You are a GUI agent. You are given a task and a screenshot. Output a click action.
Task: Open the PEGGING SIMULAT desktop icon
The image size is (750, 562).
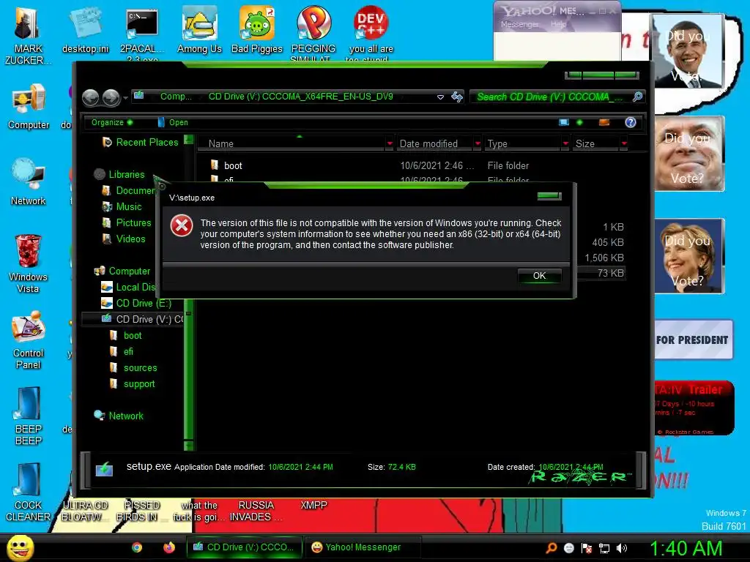(x=313, y=34)
